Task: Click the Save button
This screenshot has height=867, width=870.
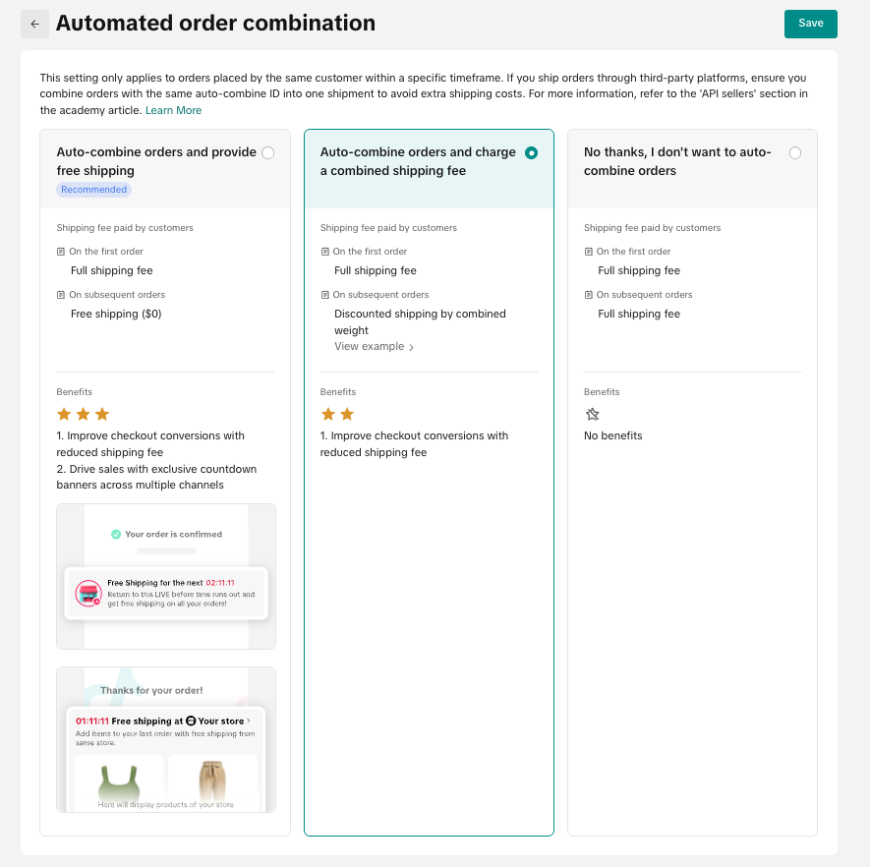Action: point(810,24)
